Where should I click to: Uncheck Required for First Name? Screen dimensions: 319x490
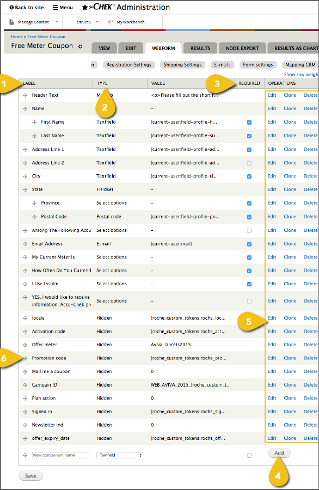tap(249, 122)
